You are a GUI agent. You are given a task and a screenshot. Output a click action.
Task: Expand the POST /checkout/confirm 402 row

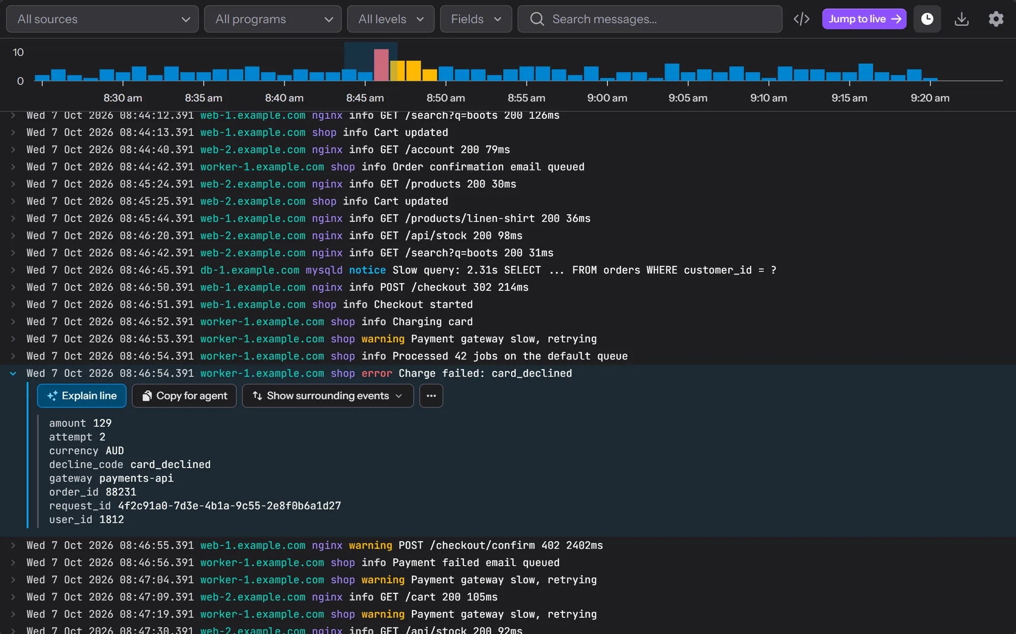point(13,546)
